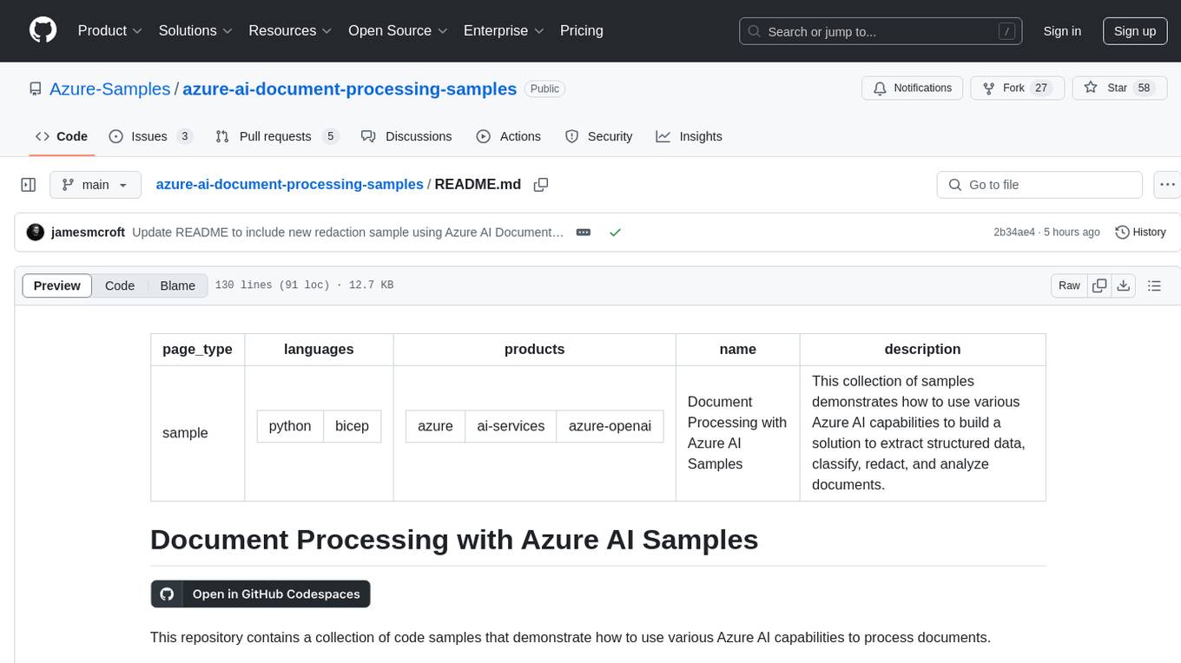Click the Notifications bell button
The width and height of the screenshot is (1181, 663).
913,88
